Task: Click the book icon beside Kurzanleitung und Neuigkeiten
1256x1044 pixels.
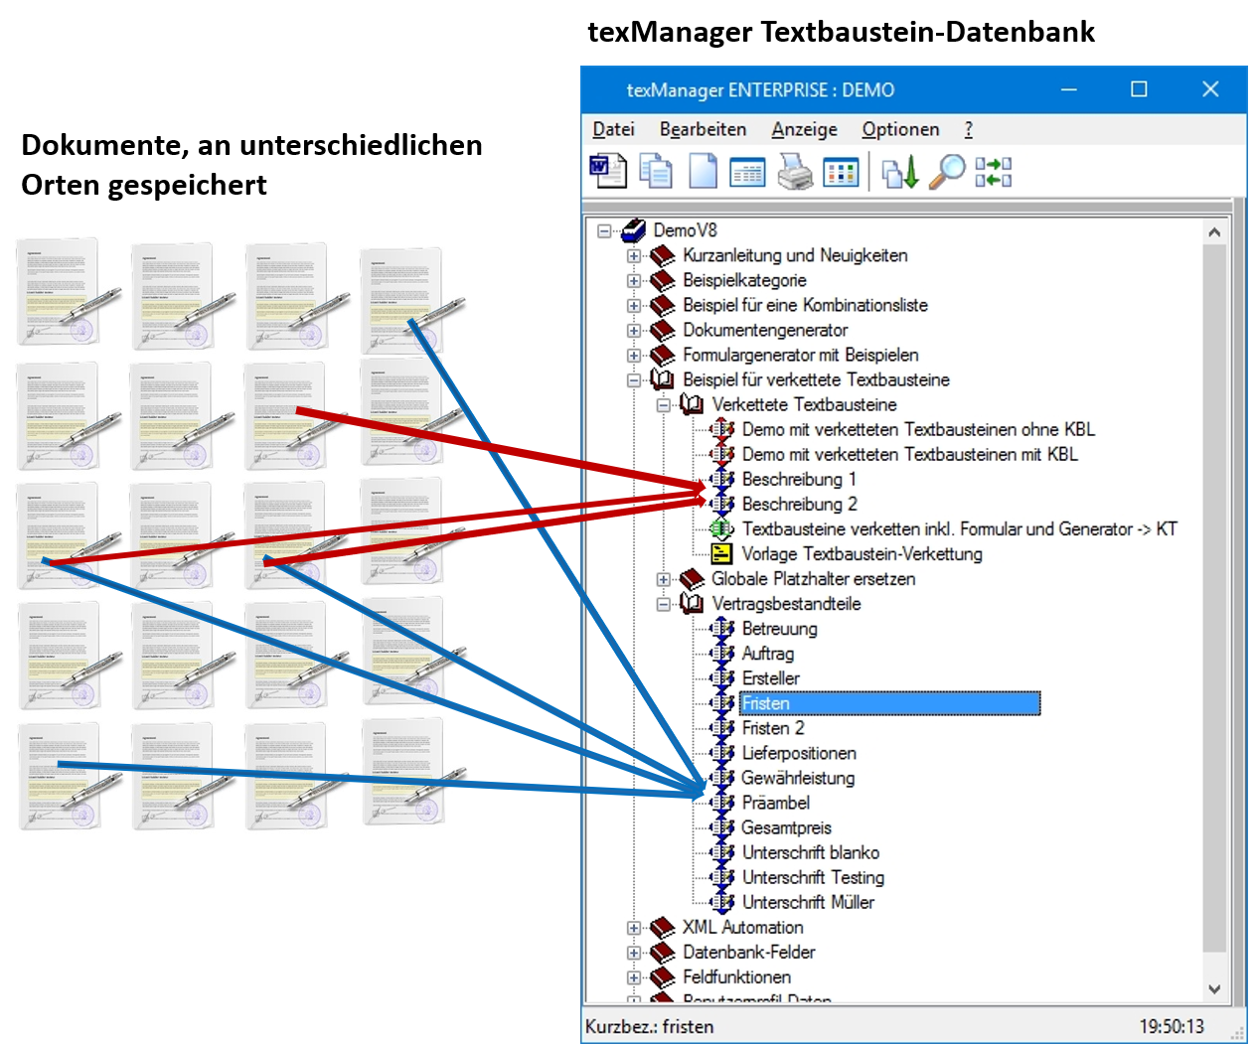Action: pos(663,255)
